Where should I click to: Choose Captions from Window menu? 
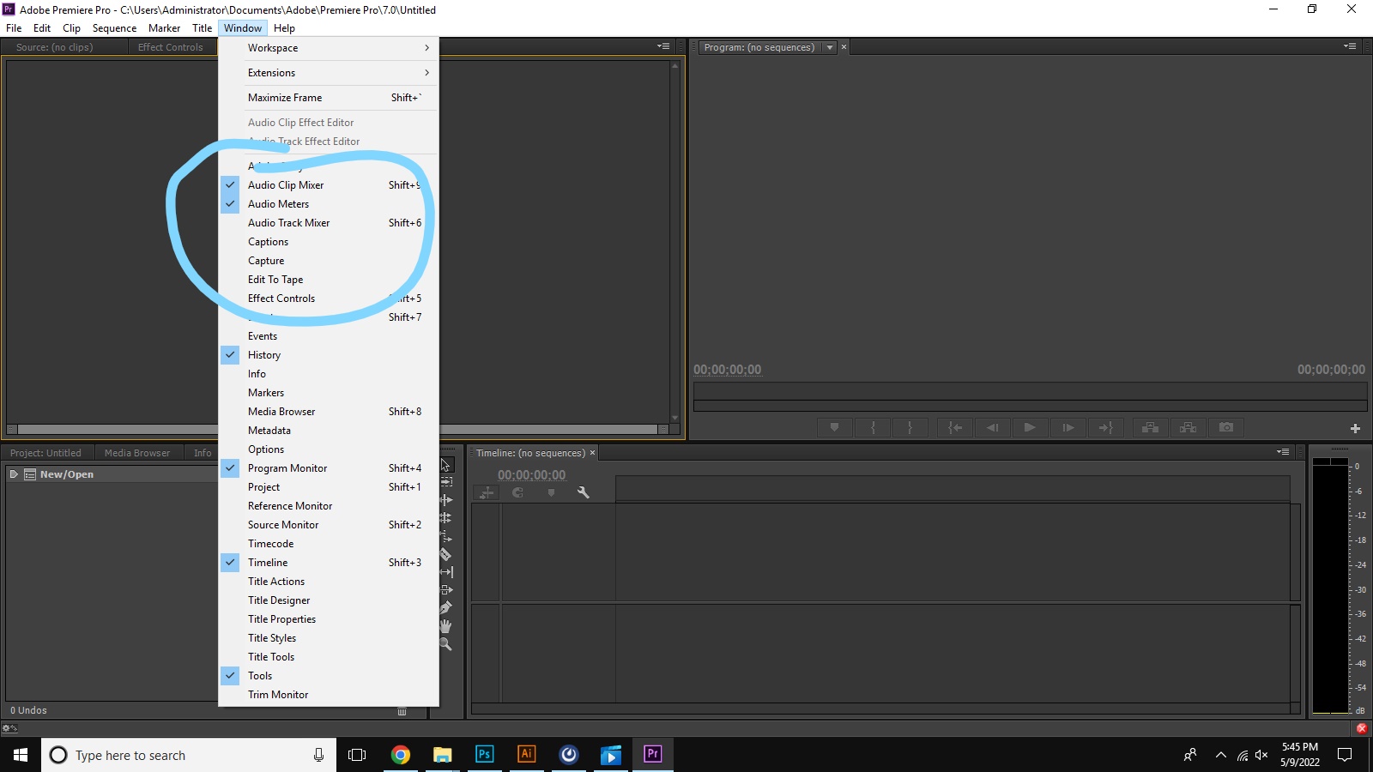click(329, 242)
